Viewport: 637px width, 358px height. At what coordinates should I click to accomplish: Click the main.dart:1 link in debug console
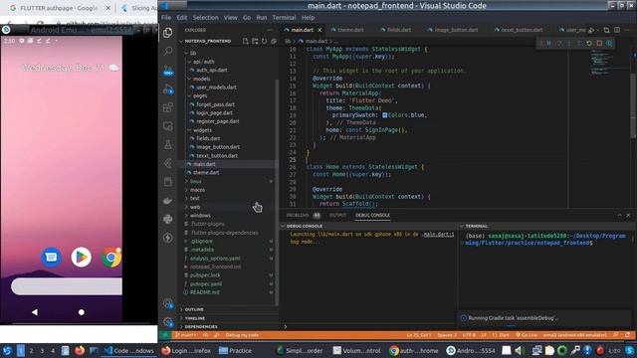pyautogui.click(x=438, y=235)
